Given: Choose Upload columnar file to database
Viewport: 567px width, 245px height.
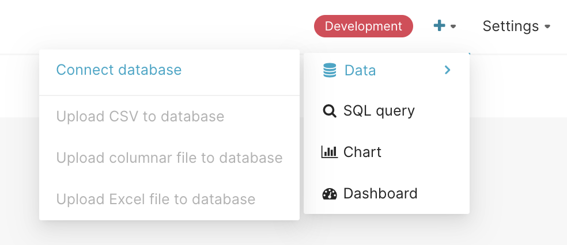Looking at the screenshot, I should click(x=169, y=158).
